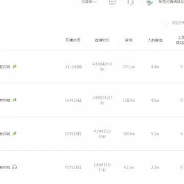Select the 音浪 value "484.8w"
The width and height of the screenshot is (184, 184).
pos(129,134)
